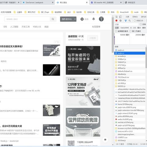Open the 元素 panel tab in DevTools

pos(127,17)
